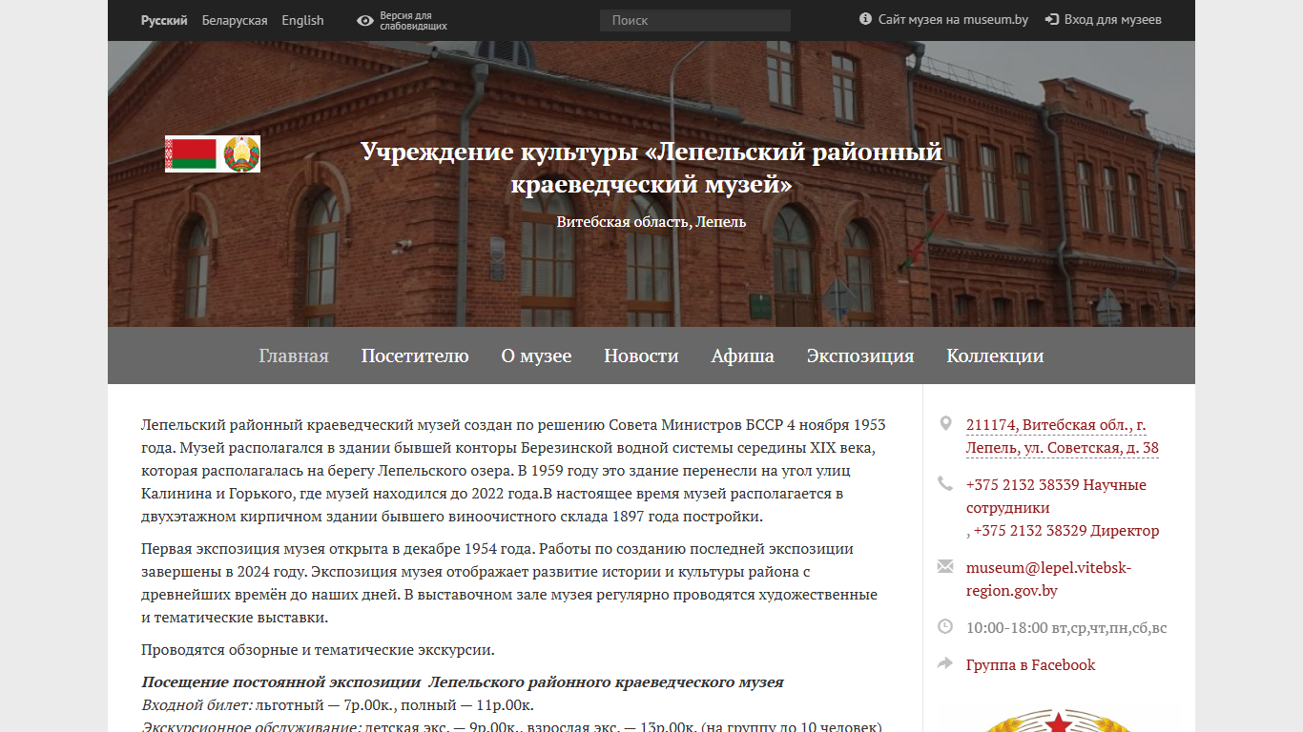
Task: Open the Посетителю menu item
Action: tap(415, 356)
